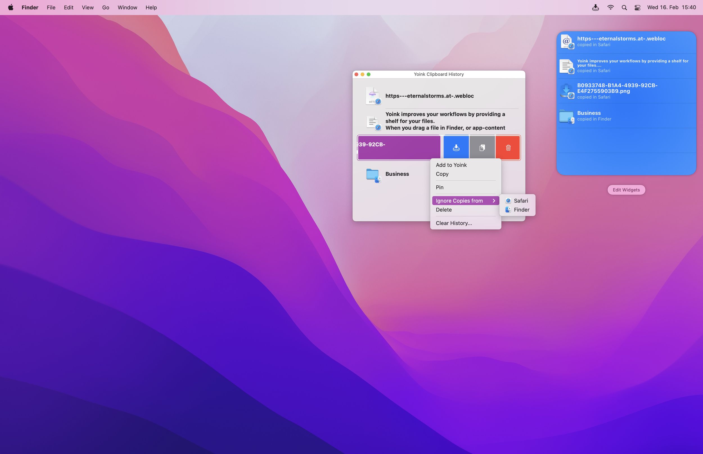Choose Clear History from the context menu
This screenshot has width=703, height=454.
pos(453,223)
